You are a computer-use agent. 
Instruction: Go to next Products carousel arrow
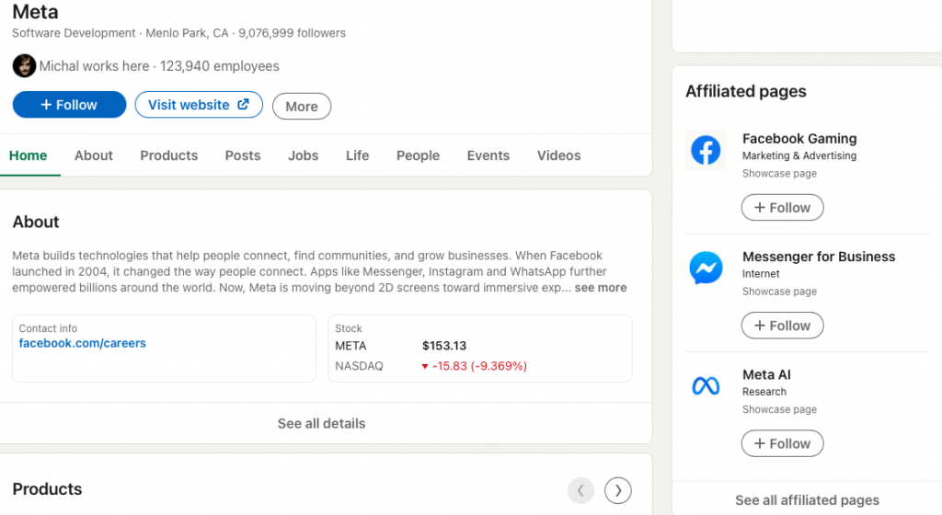click(618, 491)
